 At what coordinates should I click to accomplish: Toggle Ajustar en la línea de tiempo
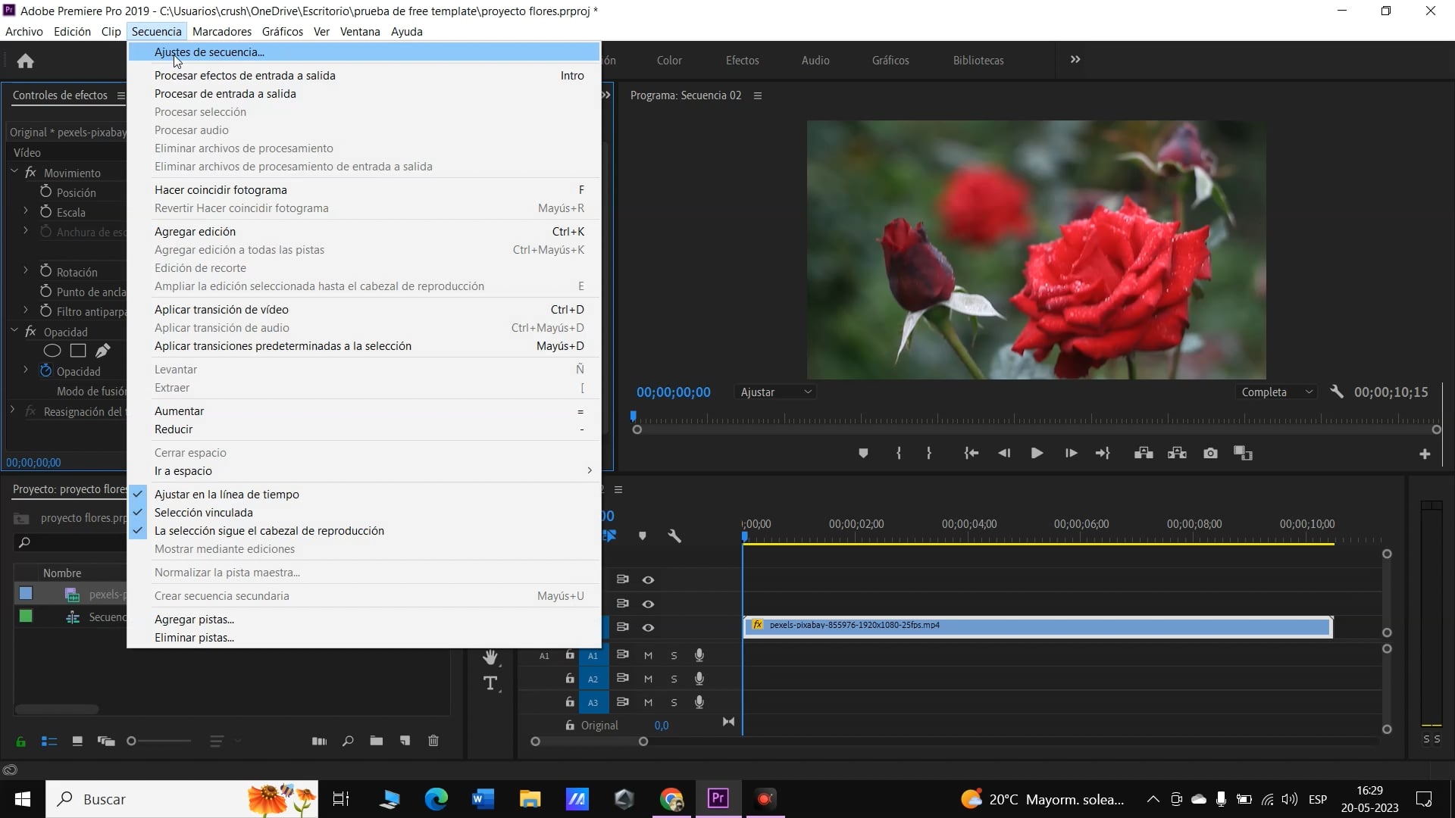point(364,495)
